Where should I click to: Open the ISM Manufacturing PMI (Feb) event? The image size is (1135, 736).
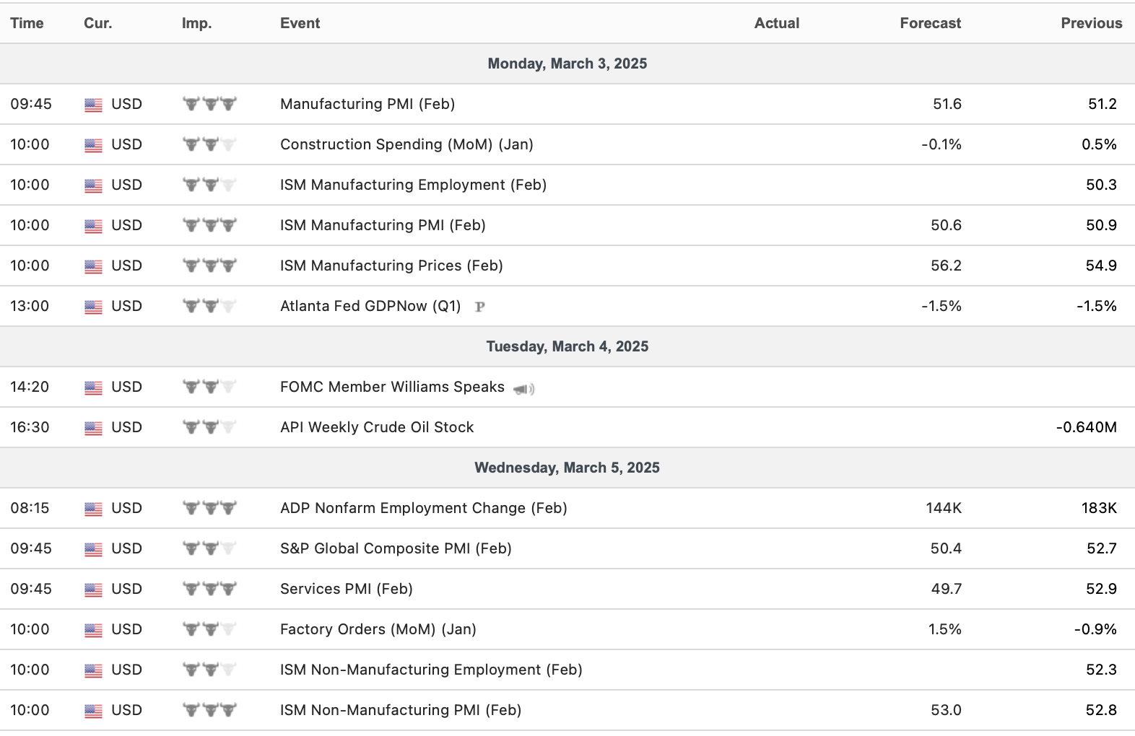pos(383,225)
